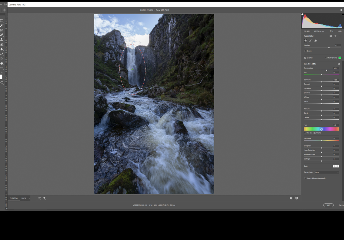Click the sort icon in bottom bar
Image resolution: width=344 pixels, height=240 pixels.
click(39, 198)
